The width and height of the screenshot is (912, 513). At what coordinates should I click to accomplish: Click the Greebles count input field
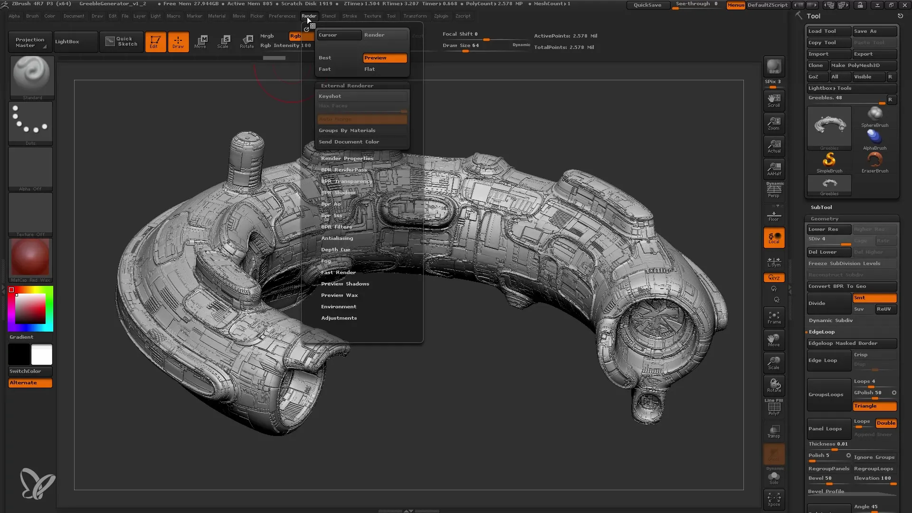[845, 98]
